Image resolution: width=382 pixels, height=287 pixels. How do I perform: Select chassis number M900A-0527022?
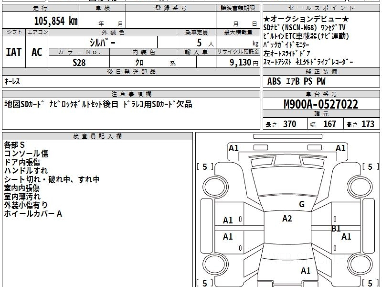coord(321,104)
